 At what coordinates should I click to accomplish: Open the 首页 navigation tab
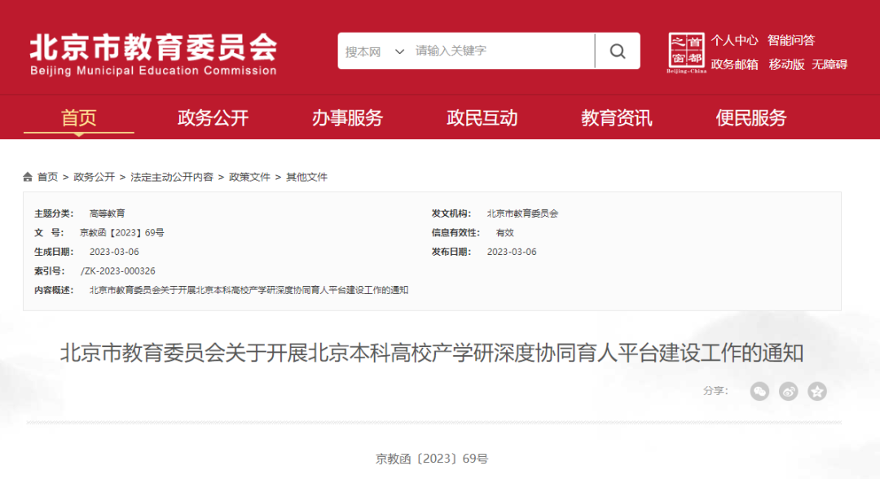pos(79,118)
